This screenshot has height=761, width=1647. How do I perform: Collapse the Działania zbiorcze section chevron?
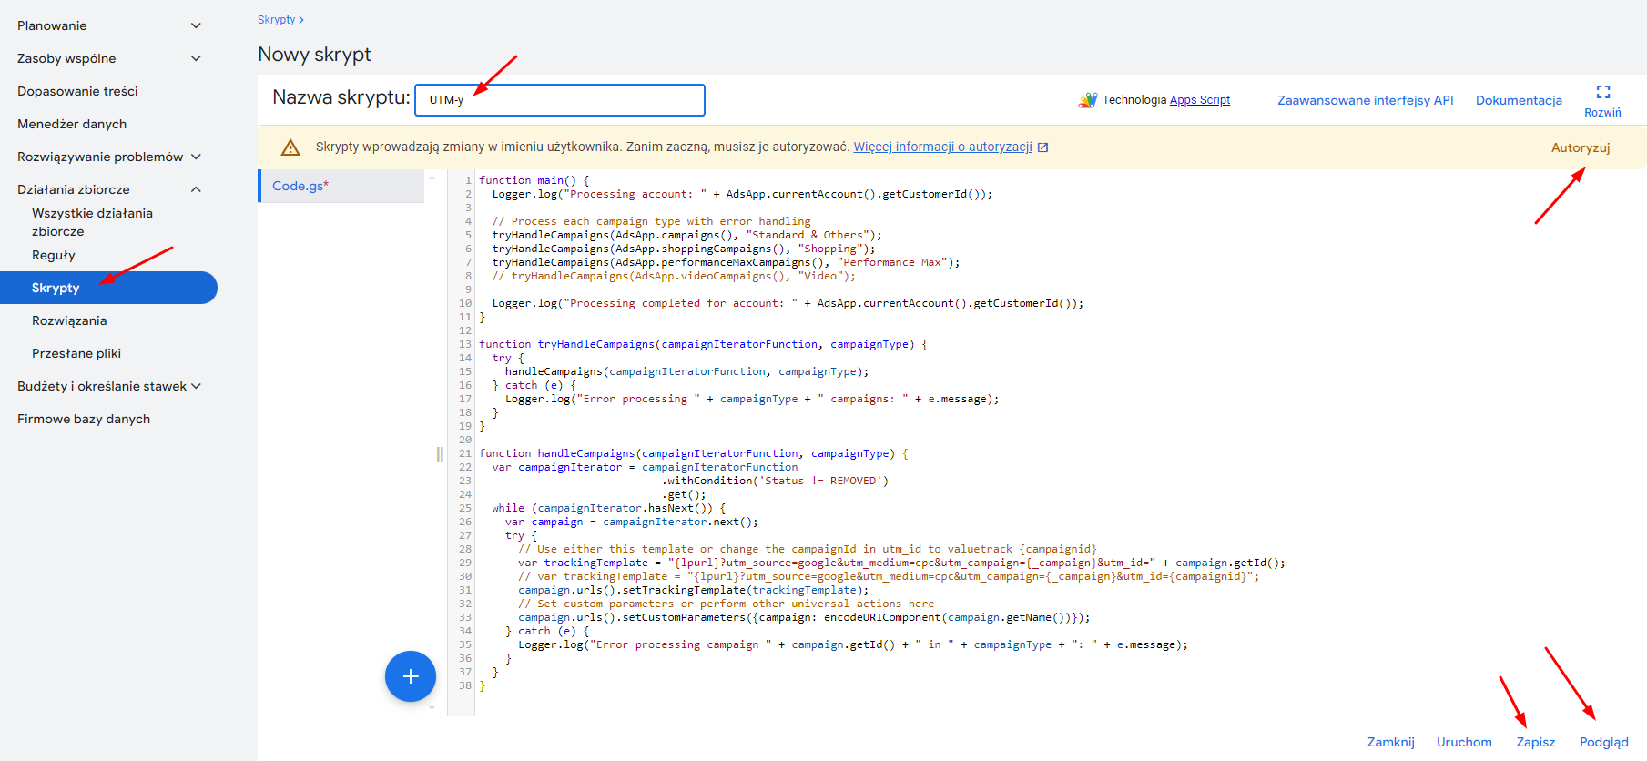coord(196,189)
